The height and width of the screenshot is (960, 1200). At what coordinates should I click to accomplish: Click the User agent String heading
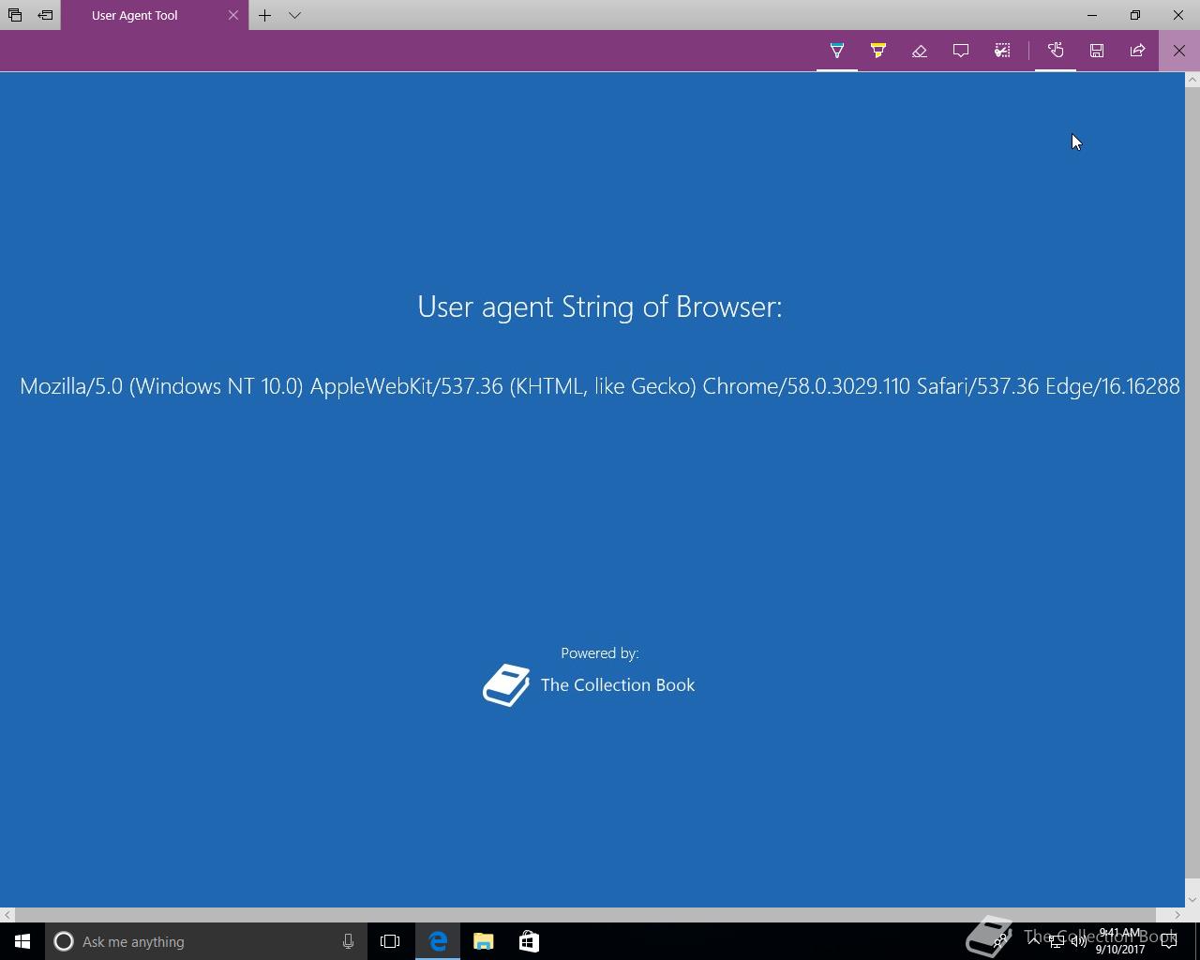[600, 307]
